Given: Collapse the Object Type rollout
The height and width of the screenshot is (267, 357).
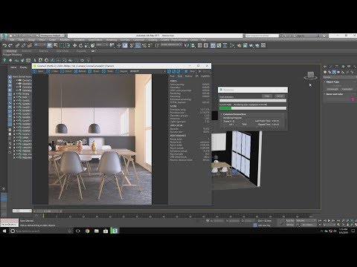Looking at the screenshot, I should 332,82.
